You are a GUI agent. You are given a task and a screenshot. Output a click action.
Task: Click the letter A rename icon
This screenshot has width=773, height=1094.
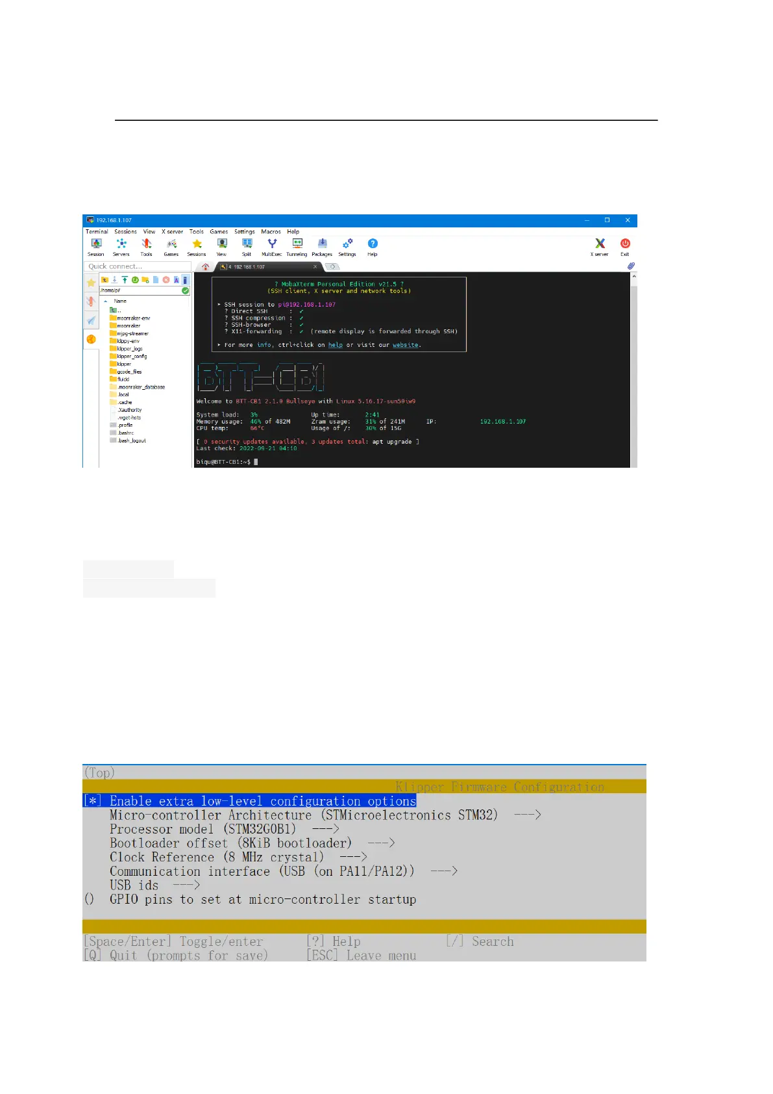[x=176, y=280]
